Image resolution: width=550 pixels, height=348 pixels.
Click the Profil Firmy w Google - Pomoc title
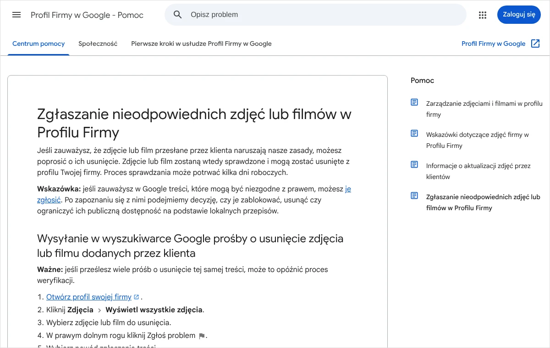[x=87, y=15]
